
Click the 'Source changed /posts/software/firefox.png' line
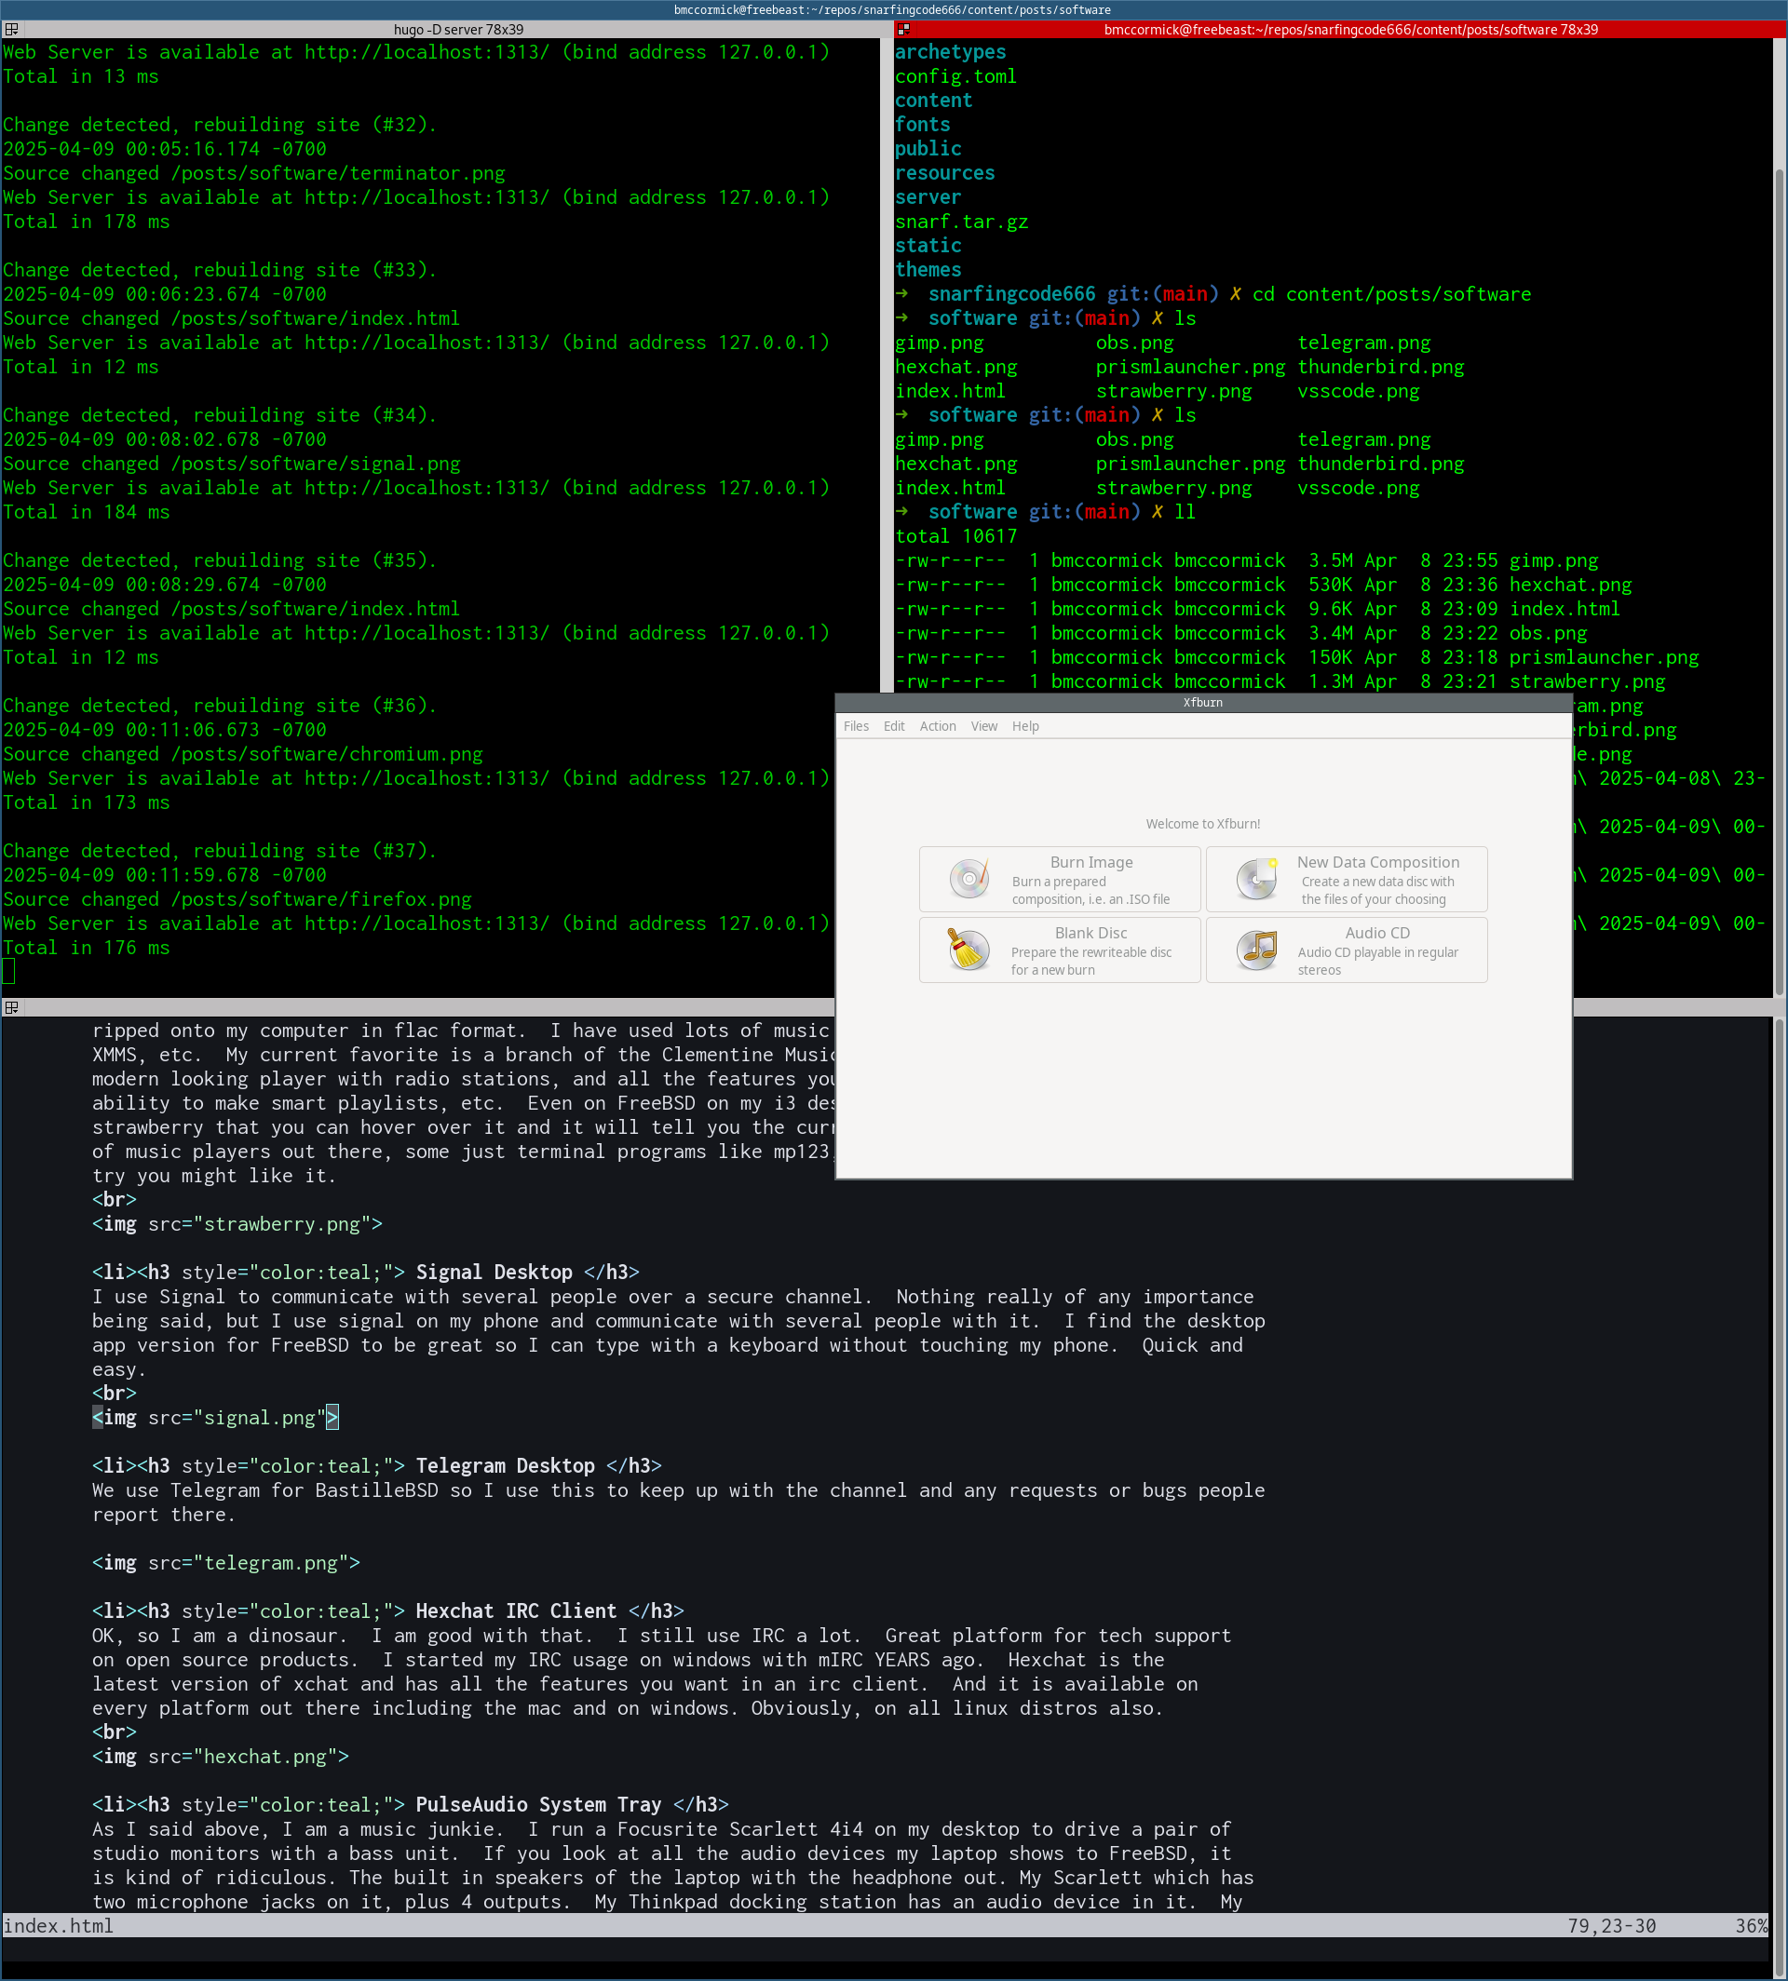point(237,899)
